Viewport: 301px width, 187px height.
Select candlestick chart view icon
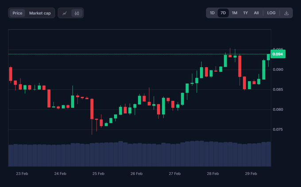pyautogui.click(x=77, y=13)
